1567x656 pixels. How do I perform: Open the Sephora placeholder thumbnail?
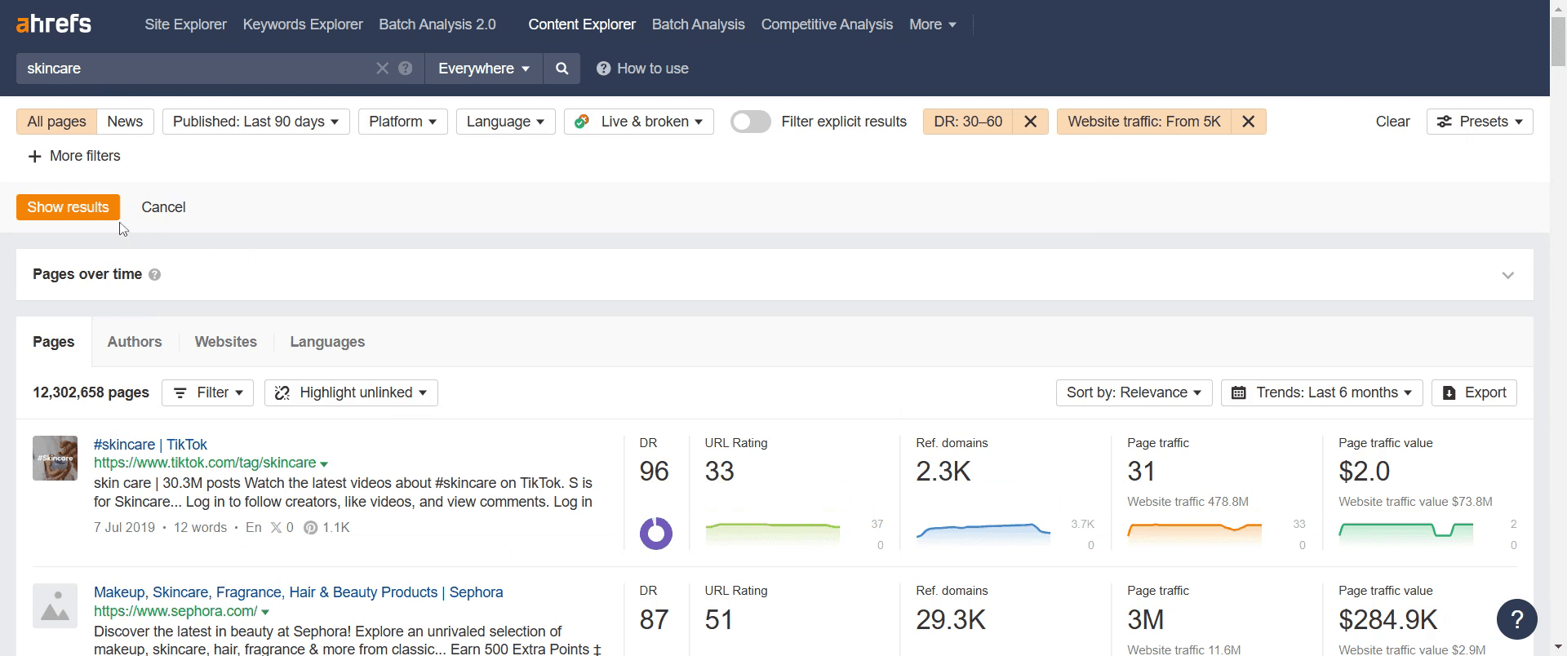point(55,605)
